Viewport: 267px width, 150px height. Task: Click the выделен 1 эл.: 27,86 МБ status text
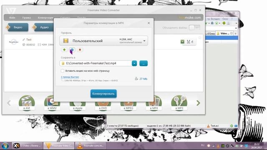click(x=169, y=126)
